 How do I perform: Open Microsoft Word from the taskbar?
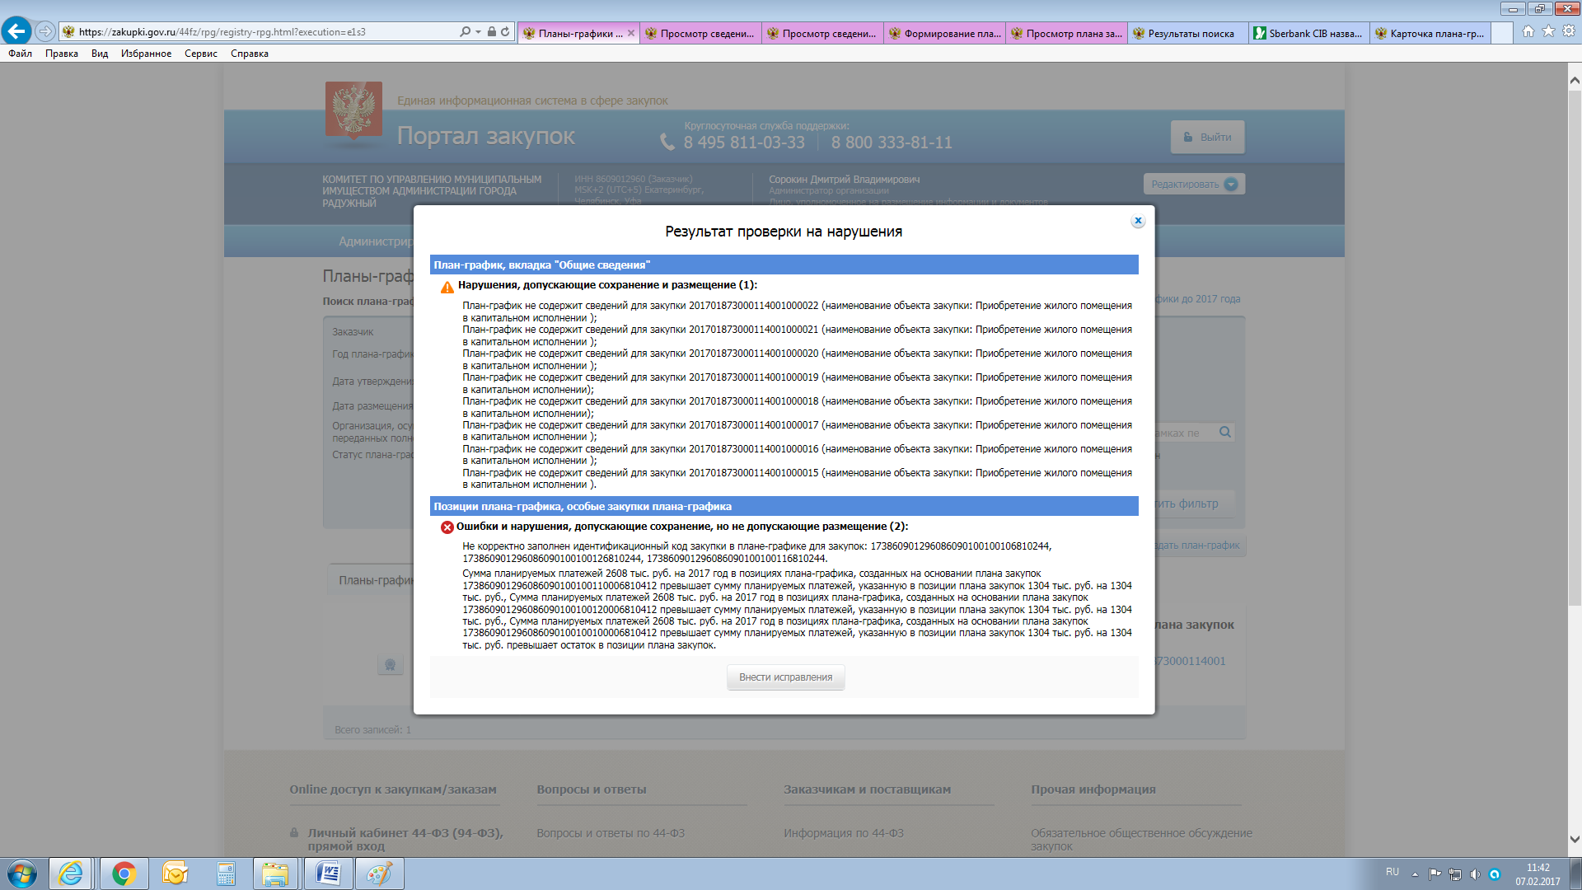(x=328, y=874)
